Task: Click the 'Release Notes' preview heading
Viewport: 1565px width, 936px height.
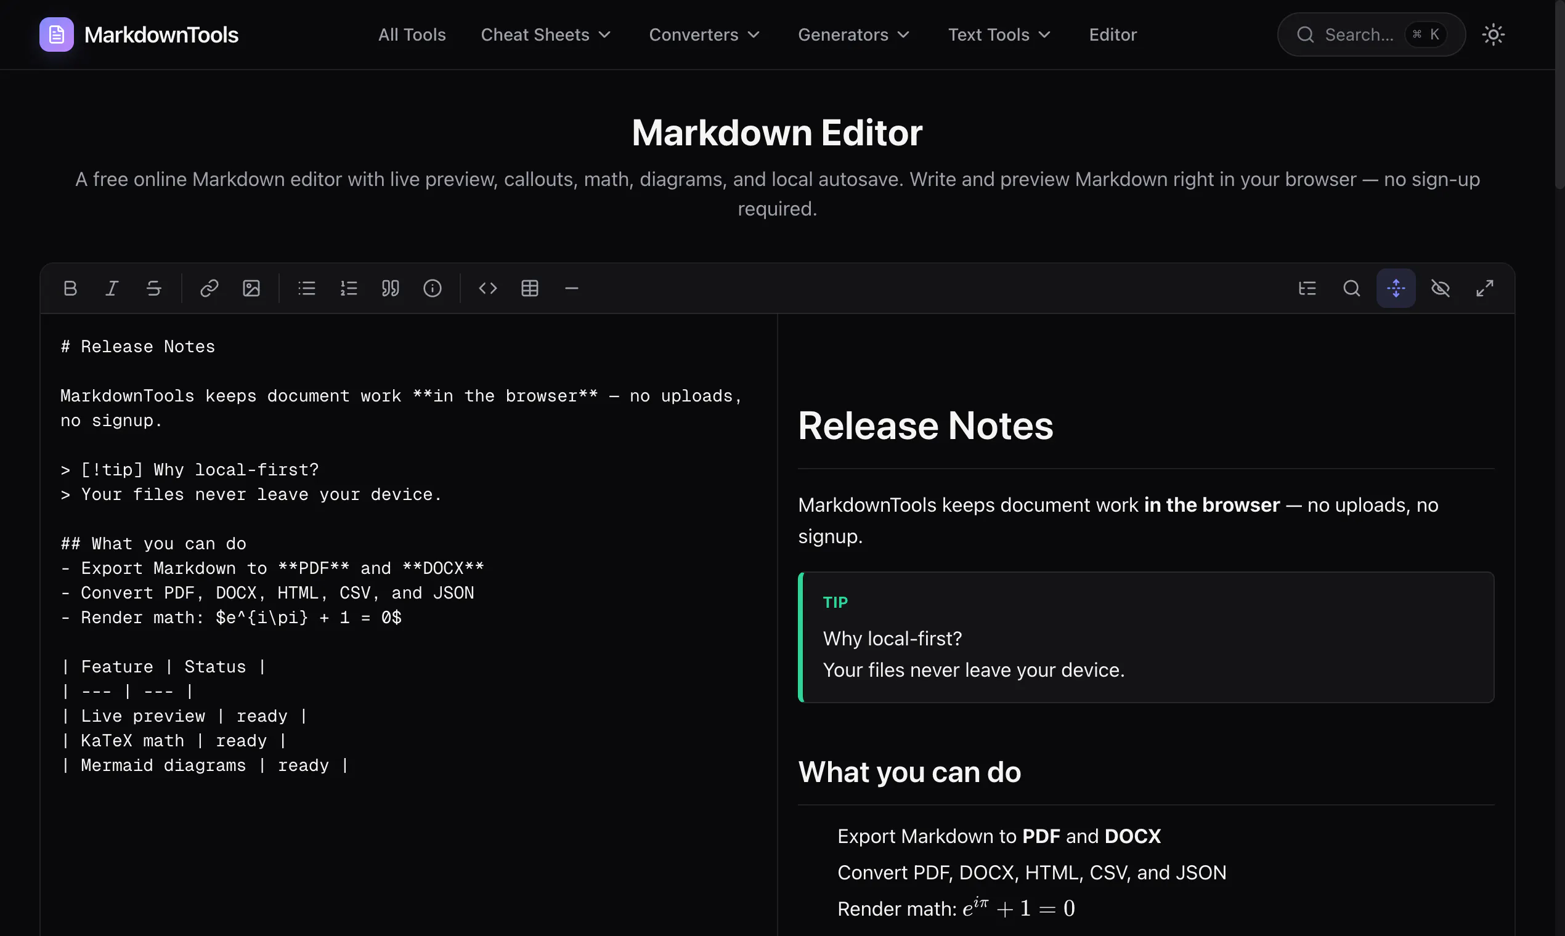Action: coord(925,426)
